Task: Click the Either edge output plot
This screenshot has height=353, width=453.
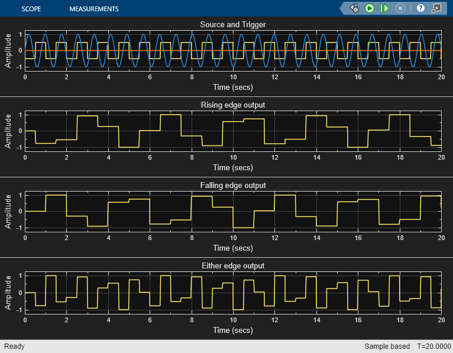Action: (233, 293)
